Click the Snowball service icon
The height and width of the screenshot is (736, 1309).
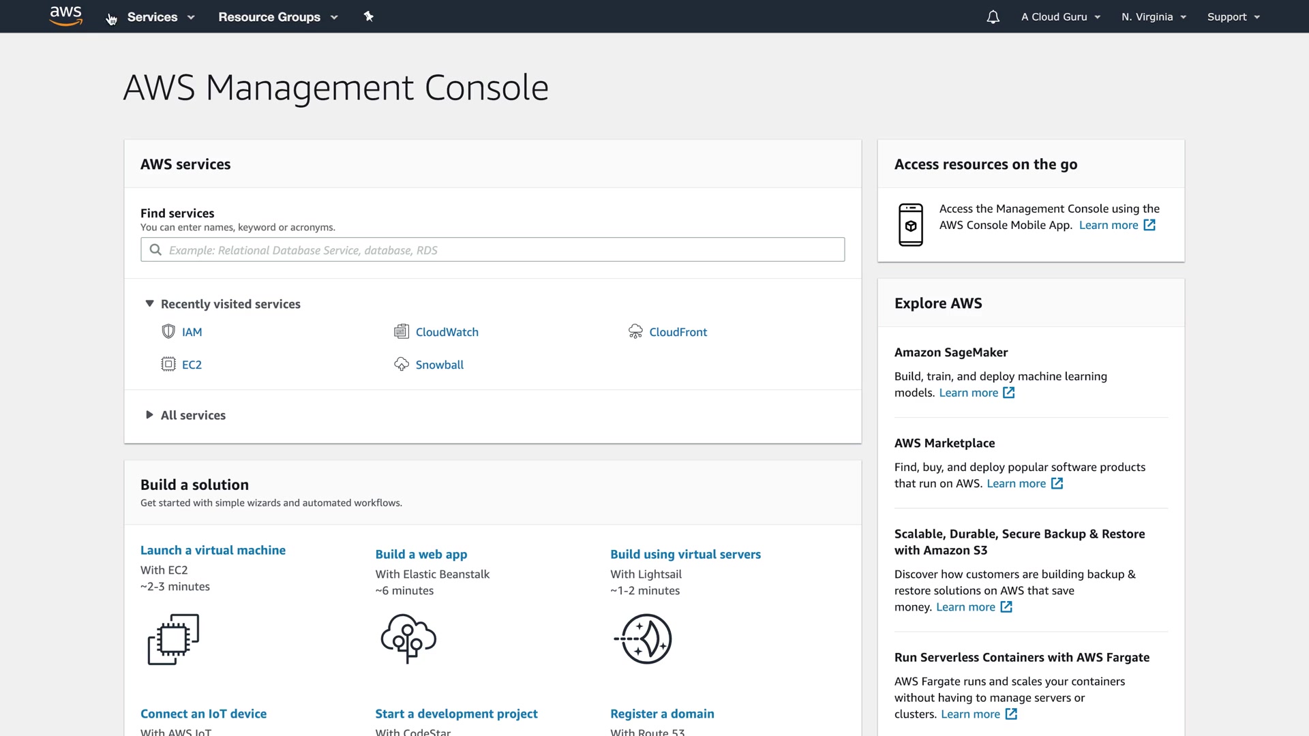(x=402, y=365)
